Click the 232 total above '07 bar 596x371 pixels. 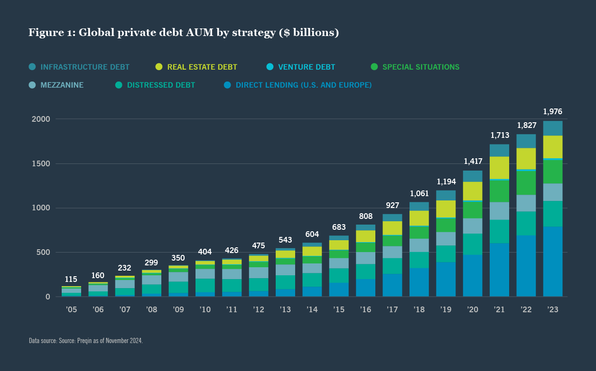[124, 267]
